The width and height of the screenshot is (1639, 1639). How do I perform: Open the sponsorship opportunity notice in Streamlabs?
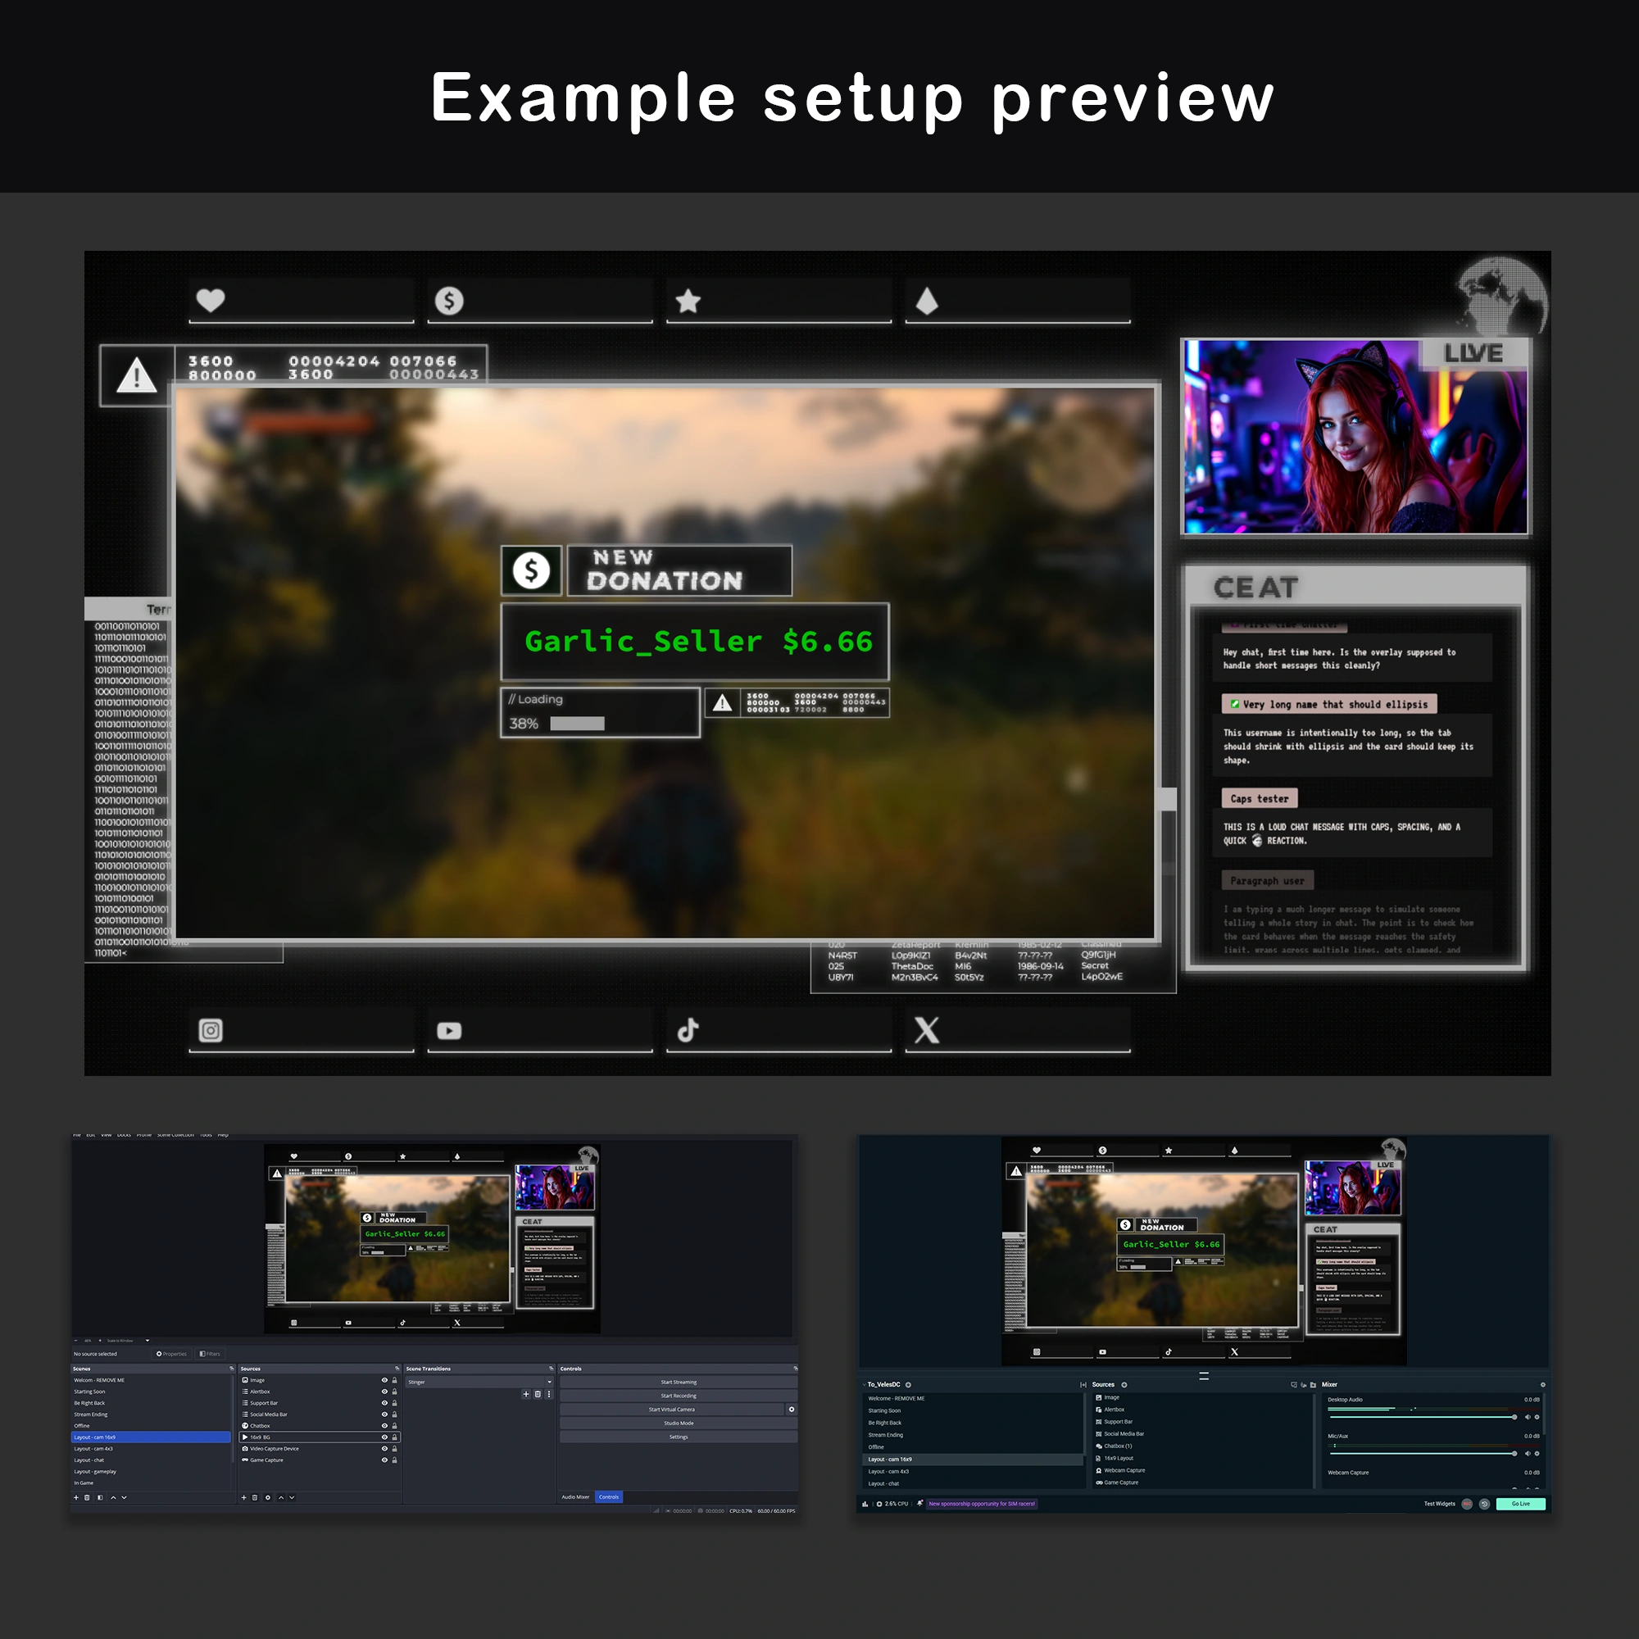point(982,1503)
